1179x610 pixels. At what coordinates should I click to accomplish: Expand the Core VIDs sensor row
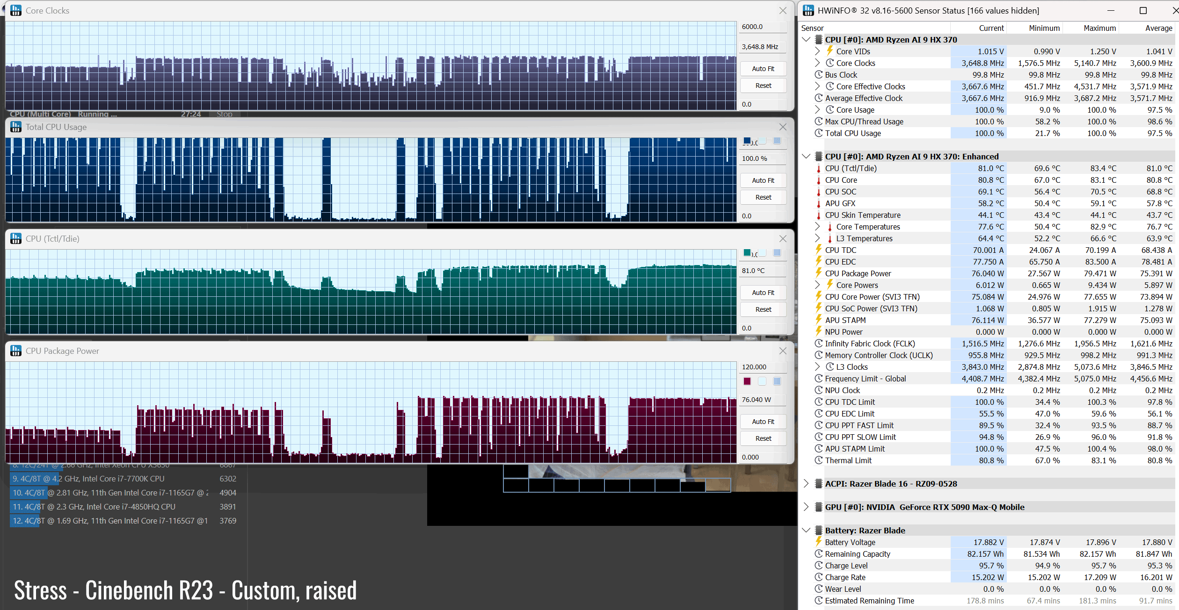pyautogui.click(x=817, y=51)
